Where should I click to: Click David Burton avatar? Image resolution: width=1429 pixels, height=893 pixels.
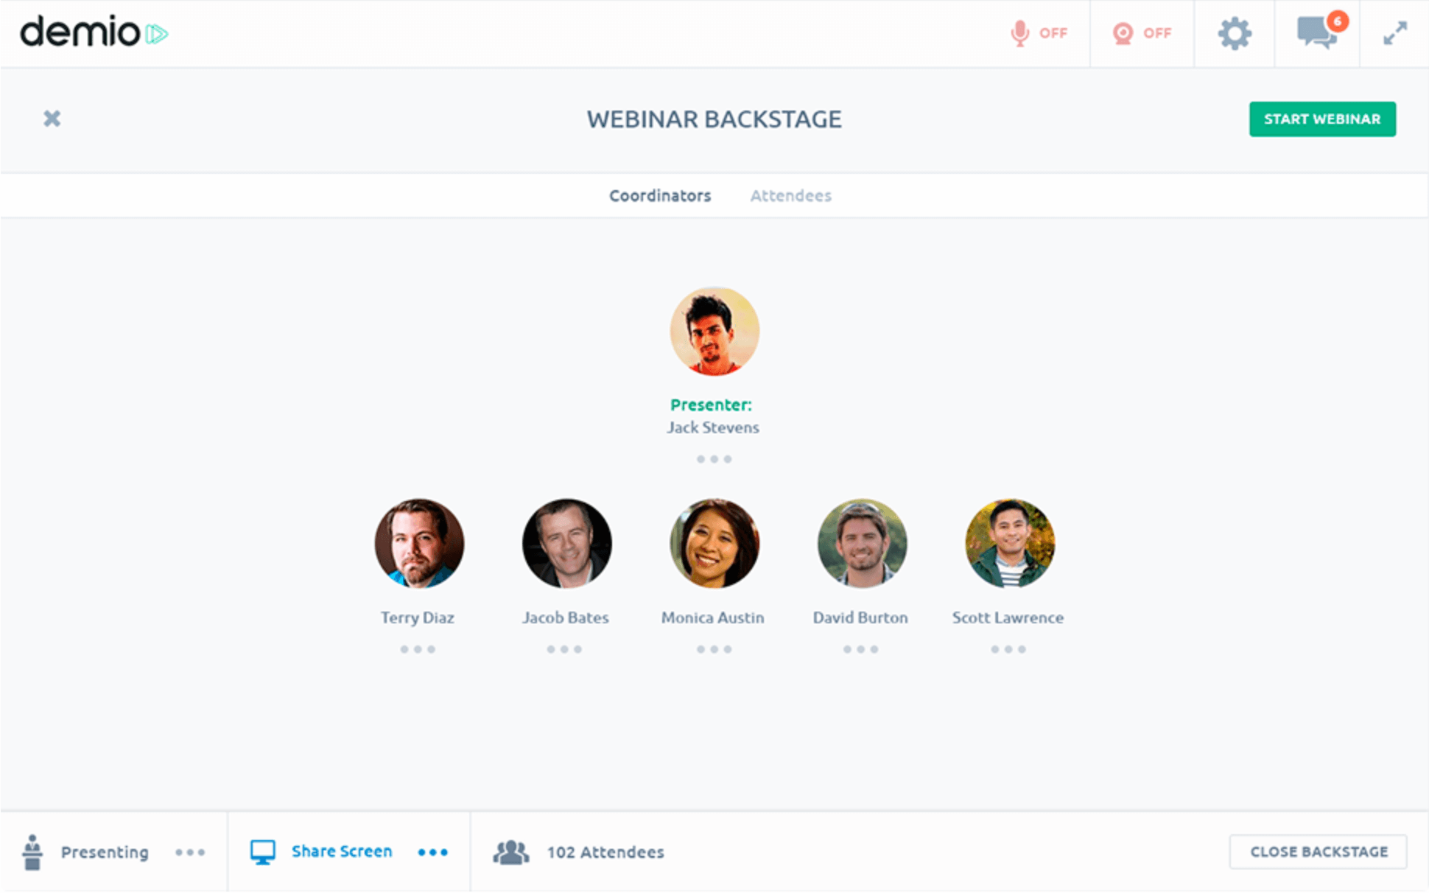click(x=862, y=543)
